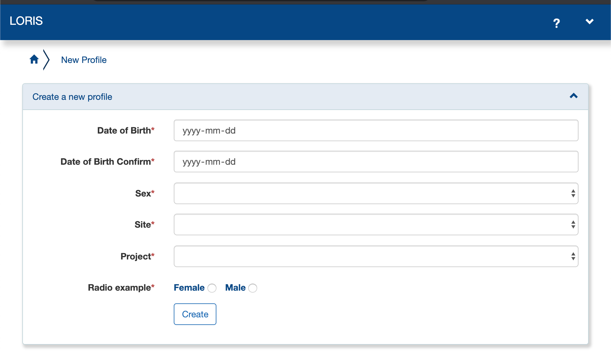Click the Create button
Image resolution: width=611 pixels, height=352 pixels.
tap(195, 314)
